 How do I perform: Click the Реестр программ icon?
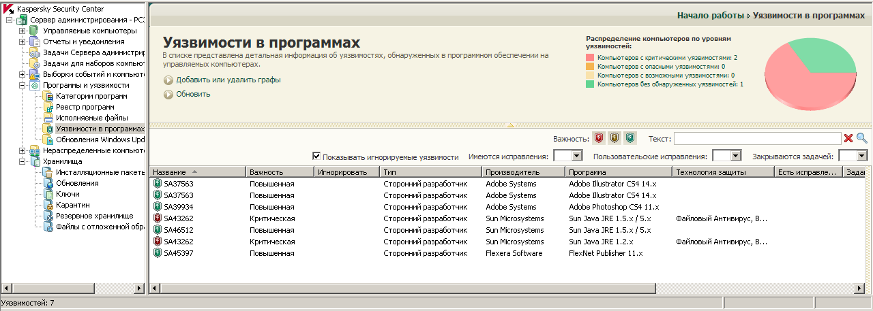point(48,107)
